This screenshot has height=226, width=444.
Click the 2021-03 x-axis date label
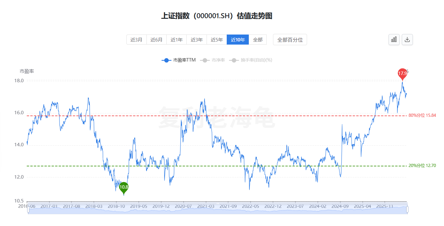[206, 206]
